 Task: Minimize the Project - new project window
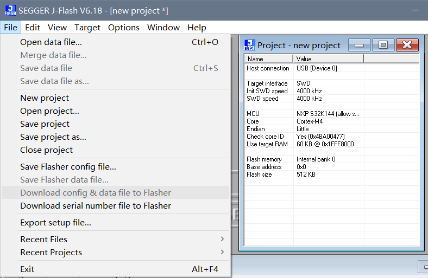click(359, 45)
